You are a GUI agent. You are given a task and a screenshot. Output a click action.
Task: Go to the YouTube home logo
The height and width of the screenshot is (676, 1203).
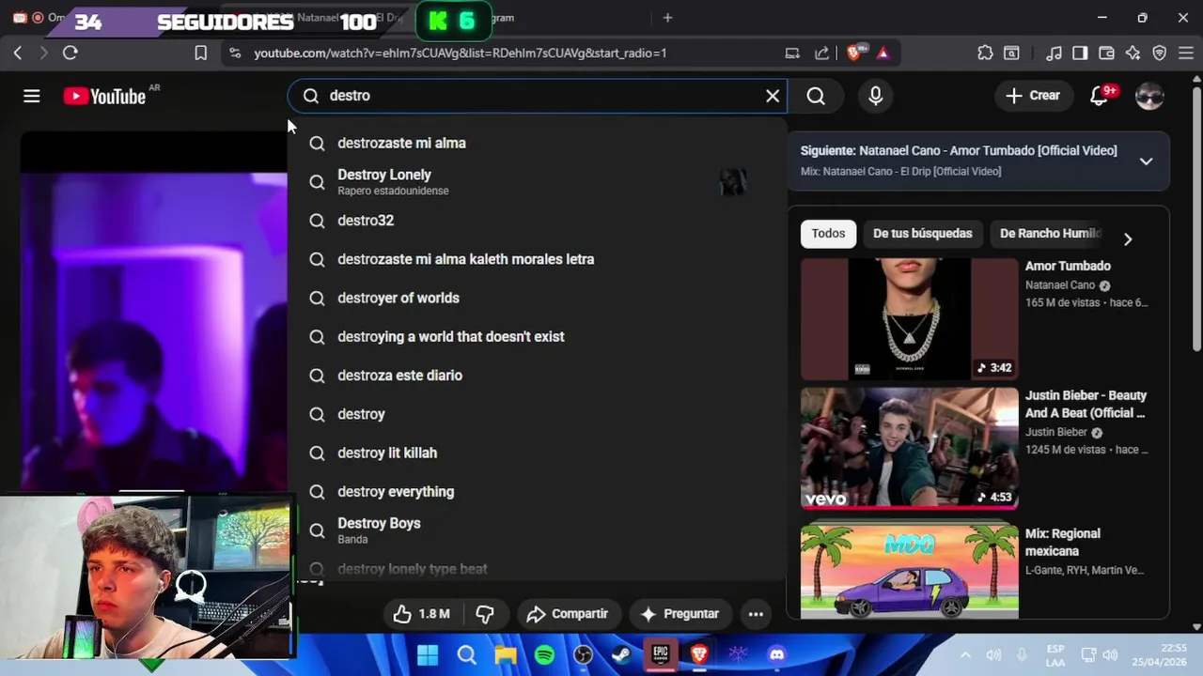[x=104, y=96]
